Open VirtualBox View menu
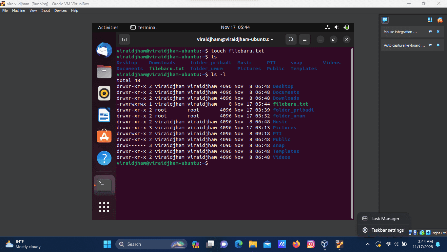The image size is (447, 252). [x=33, y=10]
